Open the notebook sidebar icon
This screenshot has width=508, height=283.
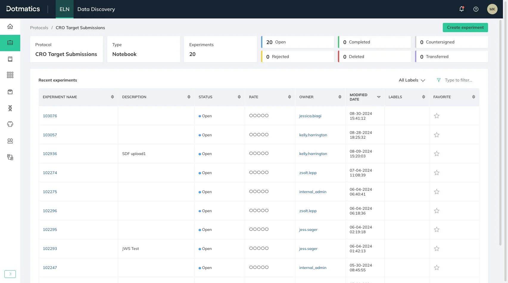[10, 59]
